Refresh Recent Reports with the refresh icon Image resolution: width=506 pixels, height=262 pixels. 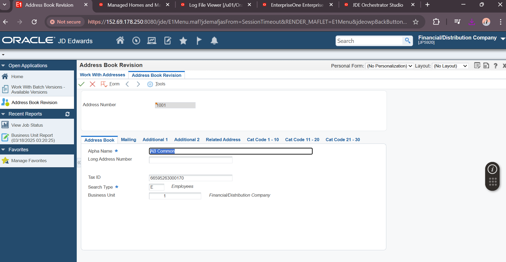coord(67,114)
